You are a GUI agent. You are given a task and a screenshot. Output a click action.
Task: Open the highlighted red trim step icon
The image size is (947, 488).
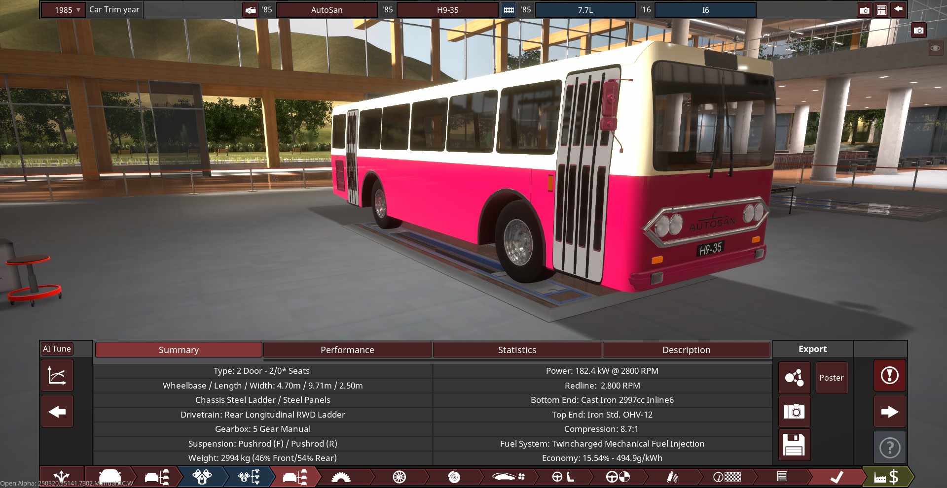(295, 477)
